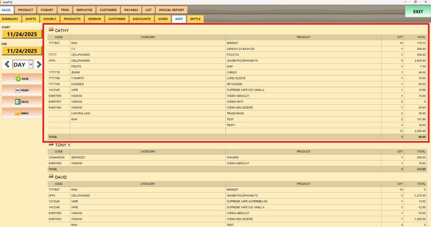
Task: Open the SPECIAL REPORT tab
Action: click(x=172, y=10)
